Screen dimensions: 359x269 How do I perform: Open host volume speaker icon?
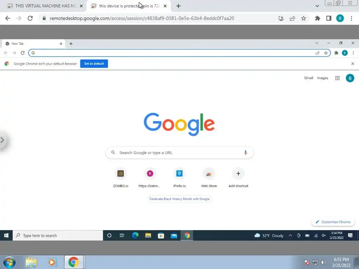324,262
